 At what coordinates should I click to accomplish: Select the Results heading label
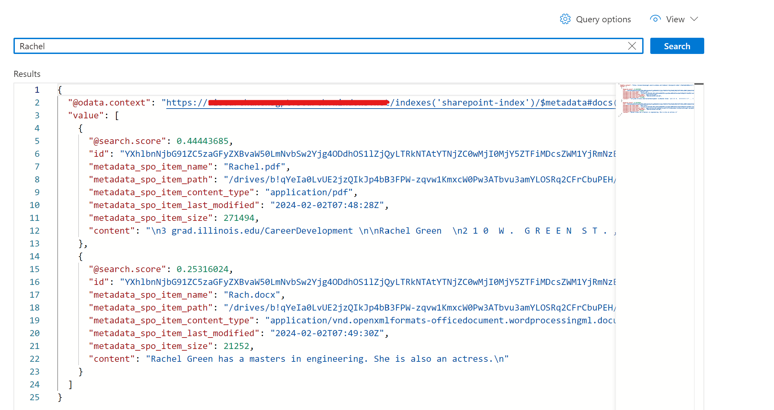point(27,74)
